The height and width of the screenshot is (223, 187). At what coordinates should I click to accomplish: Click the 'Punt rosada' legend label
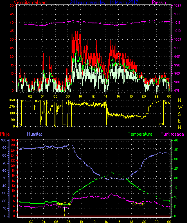pyautogui.click(x=172, y=134)
